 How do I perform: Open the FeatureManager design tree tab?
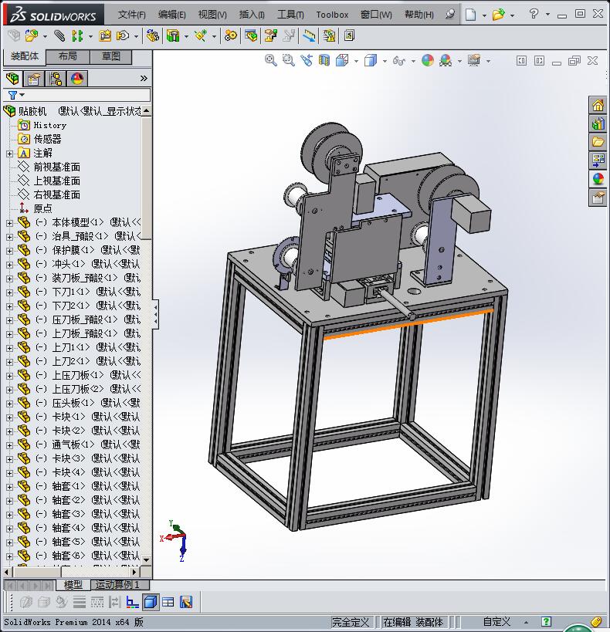click(x=12, y=78)
